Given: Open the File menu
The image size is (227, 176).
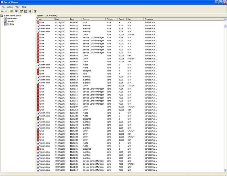Looking at the screenshot, I should pyautogui.click(x=3, y=7).
